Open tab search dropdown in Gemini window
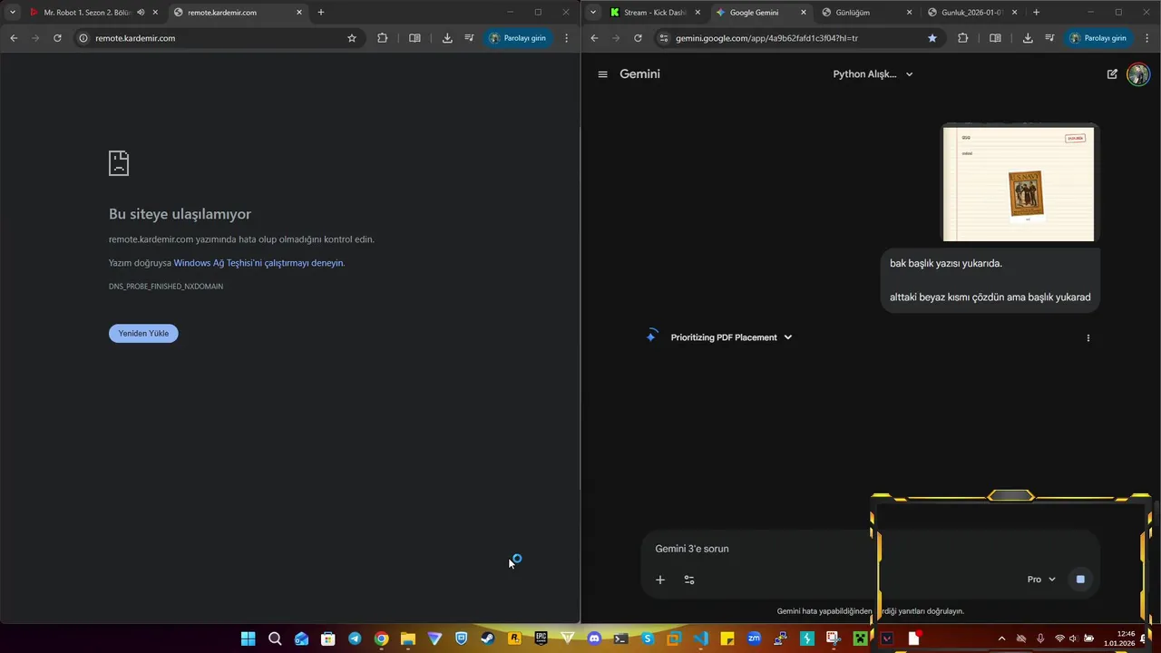This screenshot has width=1161, height=653. (593, 13)
